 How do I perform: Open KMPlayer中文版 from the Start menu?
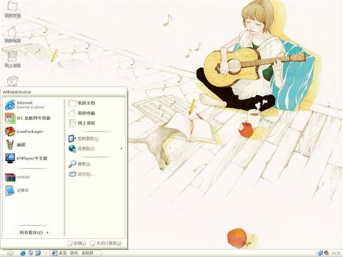click(33, 158)
